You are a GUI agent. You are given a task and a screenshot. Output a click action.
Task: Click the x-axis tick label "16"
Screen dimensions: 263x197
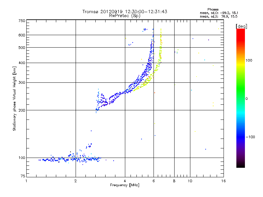pyautogui.click(x=224, y=181)
